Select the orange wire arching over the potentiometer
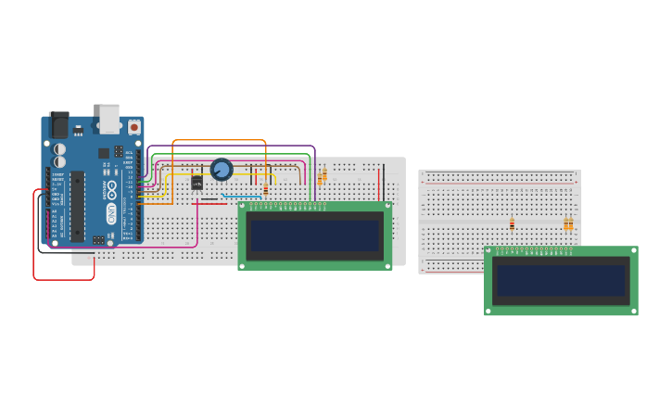 pos(219,140)
